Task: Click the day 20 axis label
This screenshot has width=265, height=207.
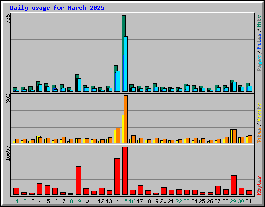Action: pyautogui.click(x=163, y=201)
